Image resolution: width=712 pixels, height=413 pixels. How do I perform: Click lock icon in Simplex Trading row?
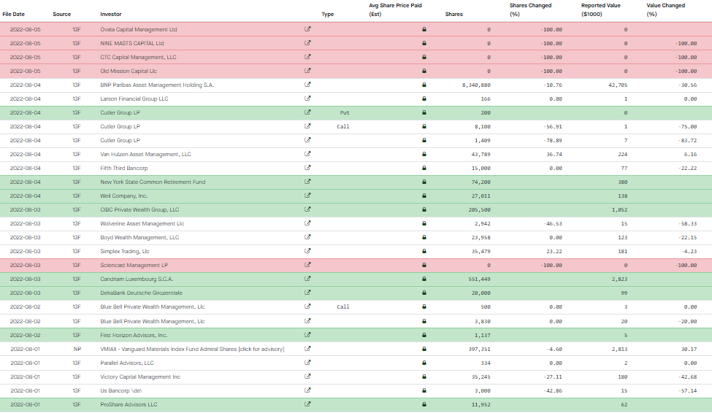(x=424, y=251)
